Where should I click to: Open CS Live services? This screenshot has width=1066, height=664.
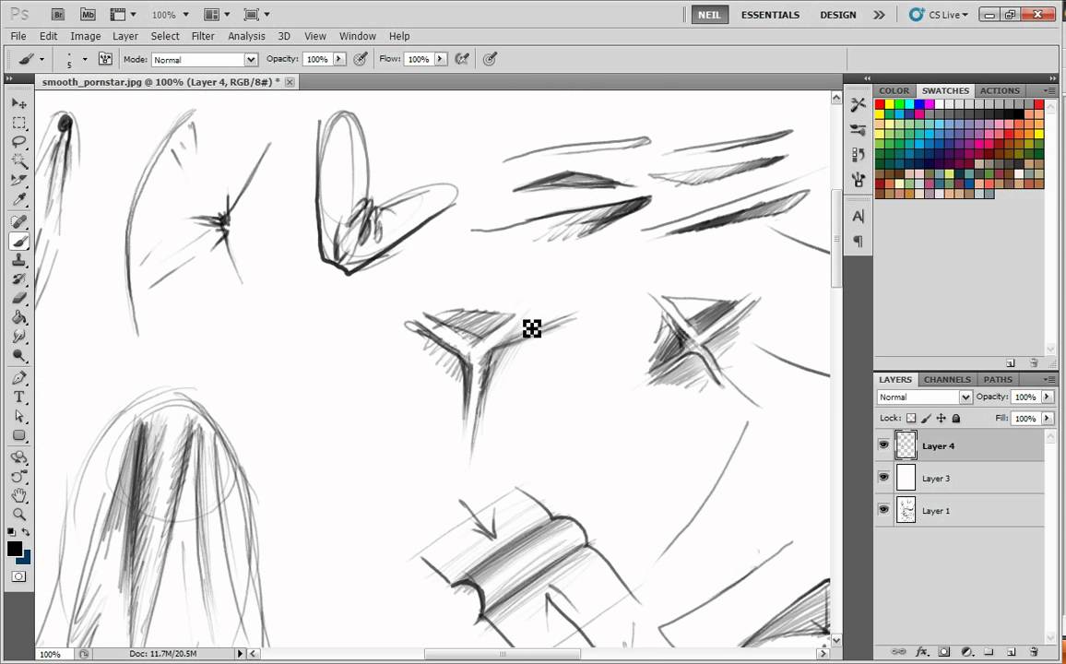pos(937,15)
